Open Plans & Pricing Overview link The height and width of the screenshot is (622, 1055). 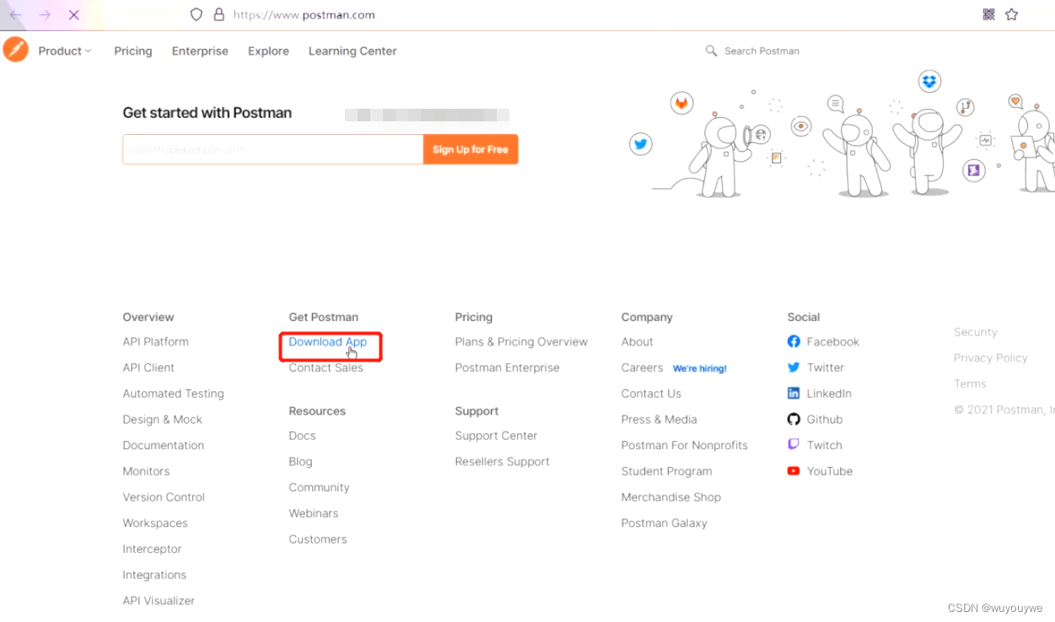coord(521,341)
